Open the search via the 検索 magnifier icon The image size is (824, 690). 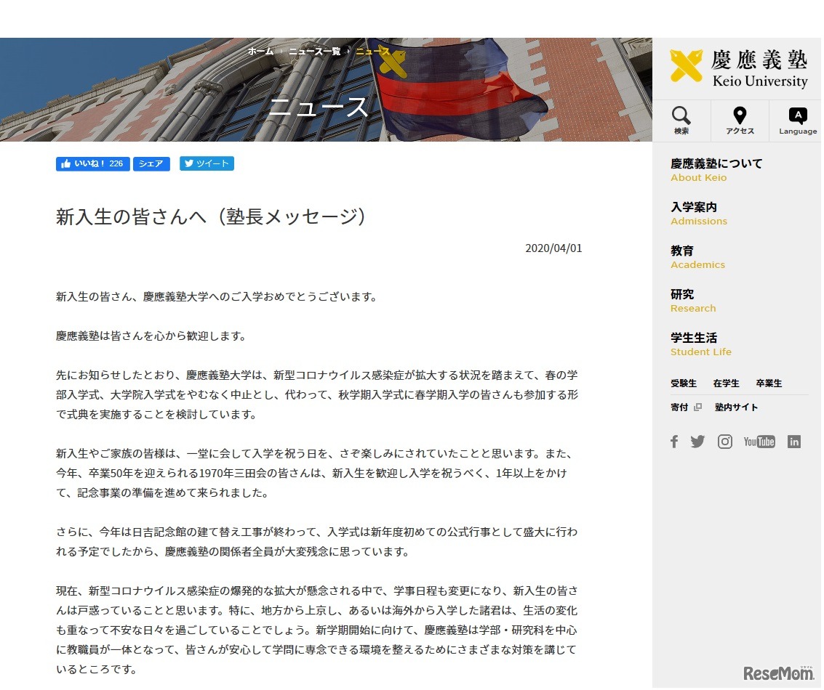[x=681, y=119]
